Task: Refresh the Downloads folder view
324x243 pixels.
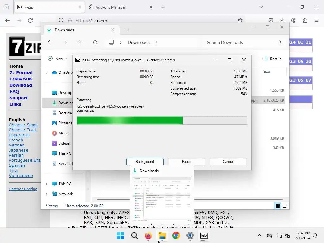Action: 95,42
